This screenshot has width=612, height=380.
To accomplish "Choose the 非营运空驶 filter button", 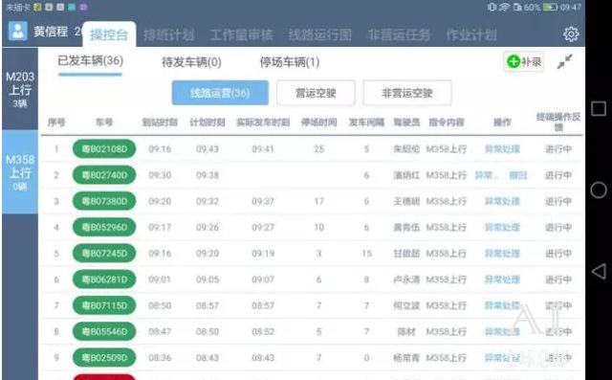I will [x=407, y=93].
